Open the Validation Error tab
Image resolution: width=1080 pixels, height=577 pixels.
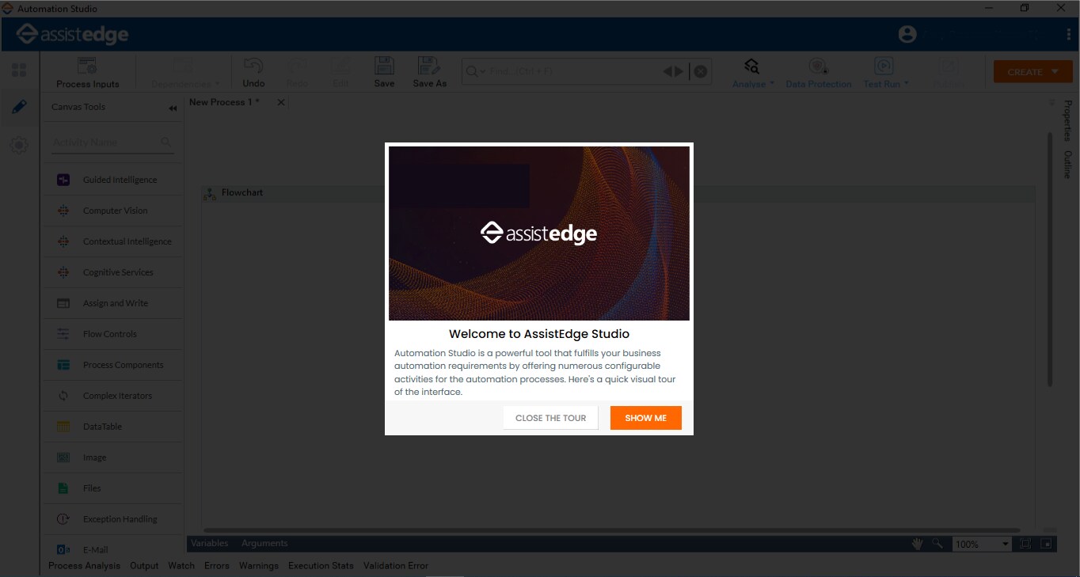[396, 566]
